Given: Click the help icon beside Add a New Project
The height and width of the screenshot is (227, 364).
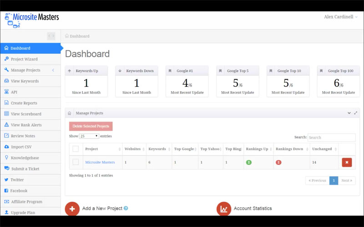Looking at the screenshot, I should click(126, 208).
